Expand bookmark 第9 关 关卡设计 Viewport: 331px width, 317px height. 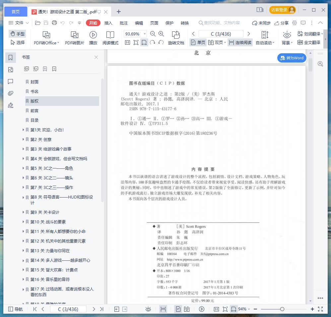pos(23,212)
